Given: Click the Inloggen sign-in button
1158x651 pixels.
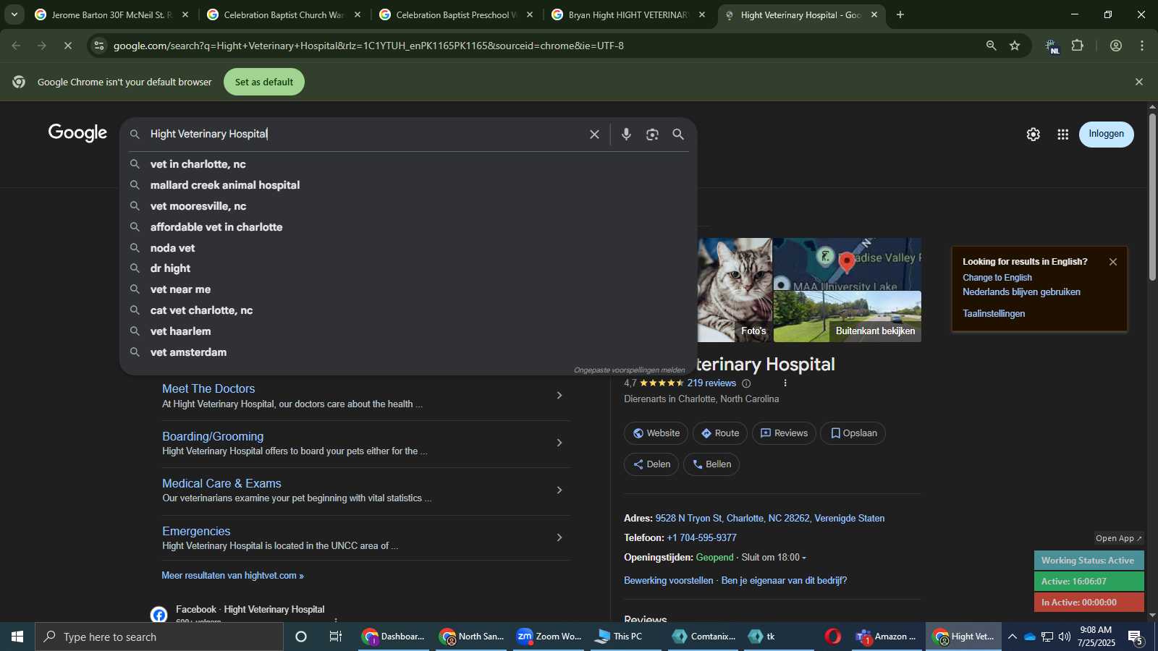Looking at the screenshot, I should tap(1106, 134).
